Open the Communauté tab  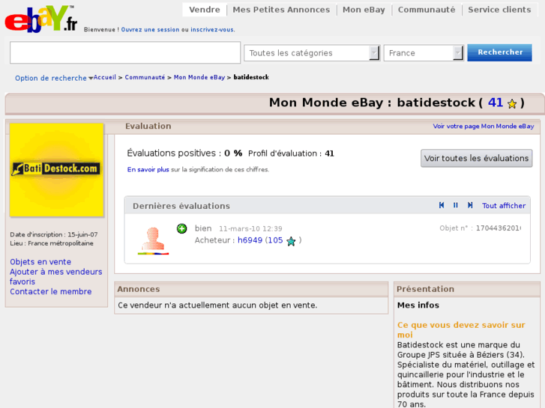[x=427, y=10]
